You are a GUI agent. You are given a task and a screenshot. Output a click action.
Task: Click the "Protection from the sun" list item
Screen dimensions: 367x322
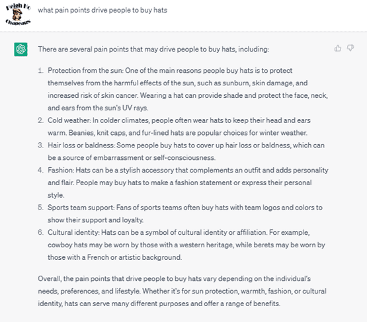point(188,89)
